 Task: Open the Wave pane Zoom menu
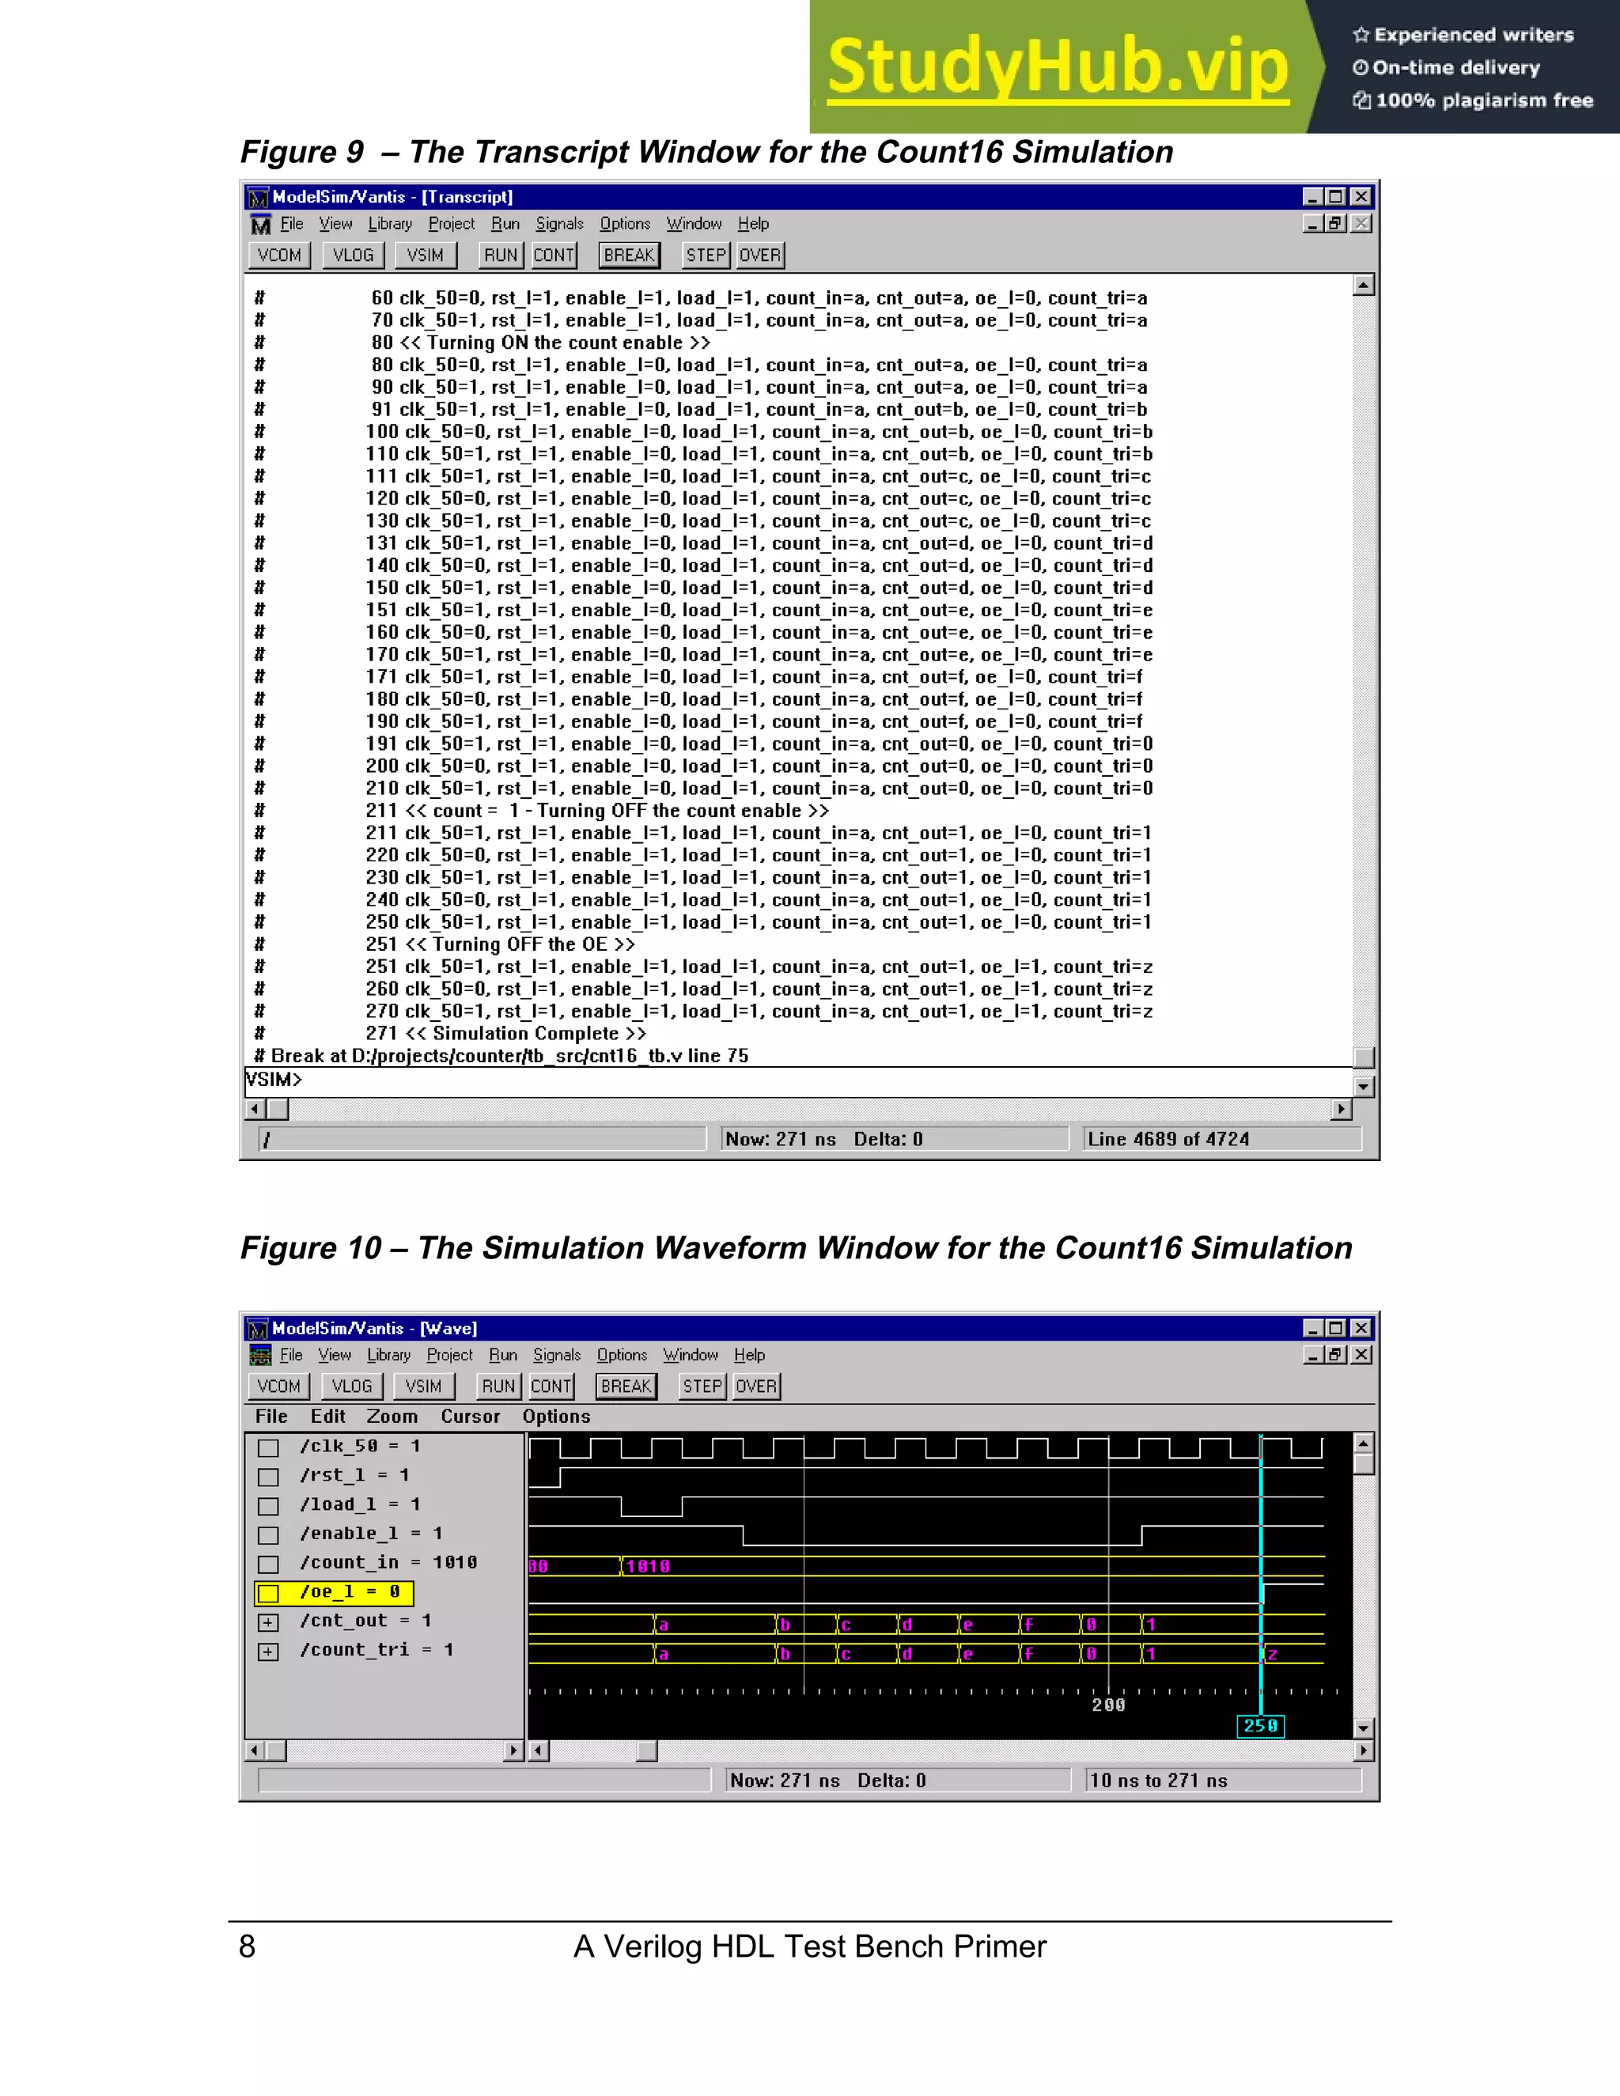[392, 1417]
